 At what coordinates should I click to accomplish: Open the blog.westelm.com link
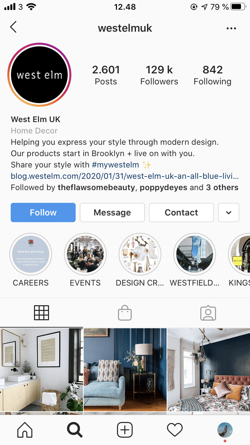(125, 176)
